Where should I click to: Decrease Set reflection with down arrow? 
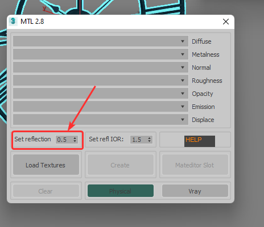pos(75,141)
